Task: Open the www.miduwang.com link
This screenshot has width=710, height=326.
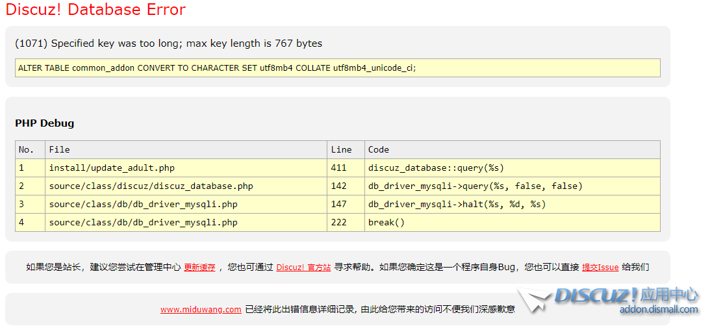Action: tap(201, 310)
